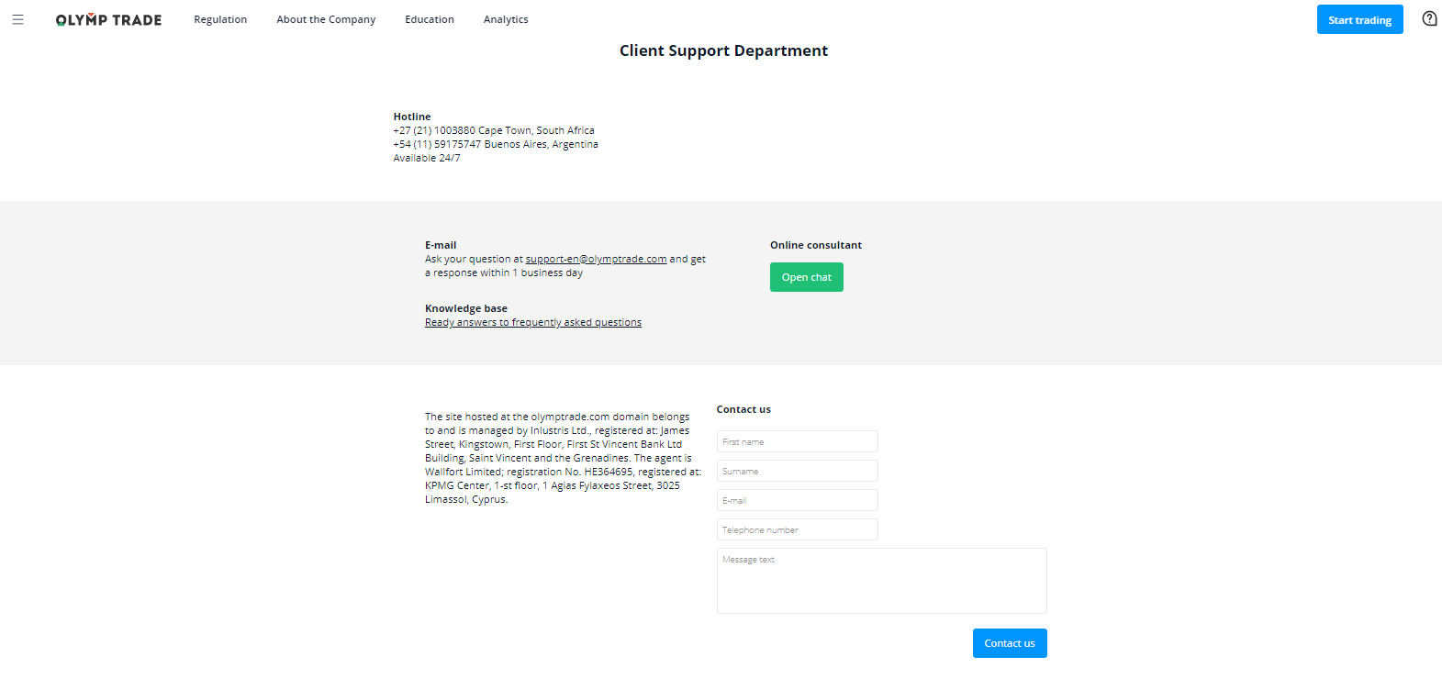
Task: Click the Message text area
Action: pos(881,581)
